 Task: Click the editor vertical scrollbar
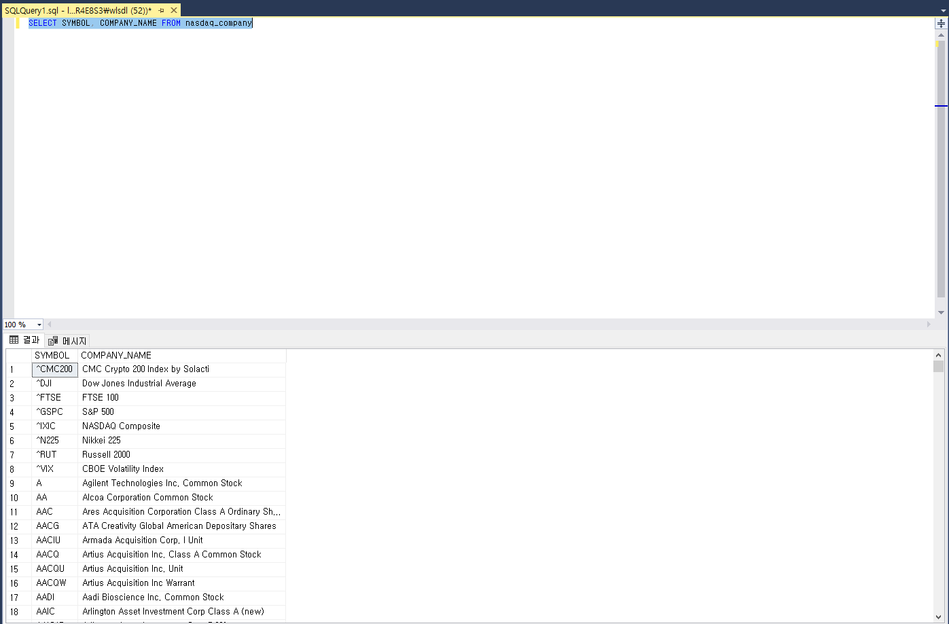point(941,170)
